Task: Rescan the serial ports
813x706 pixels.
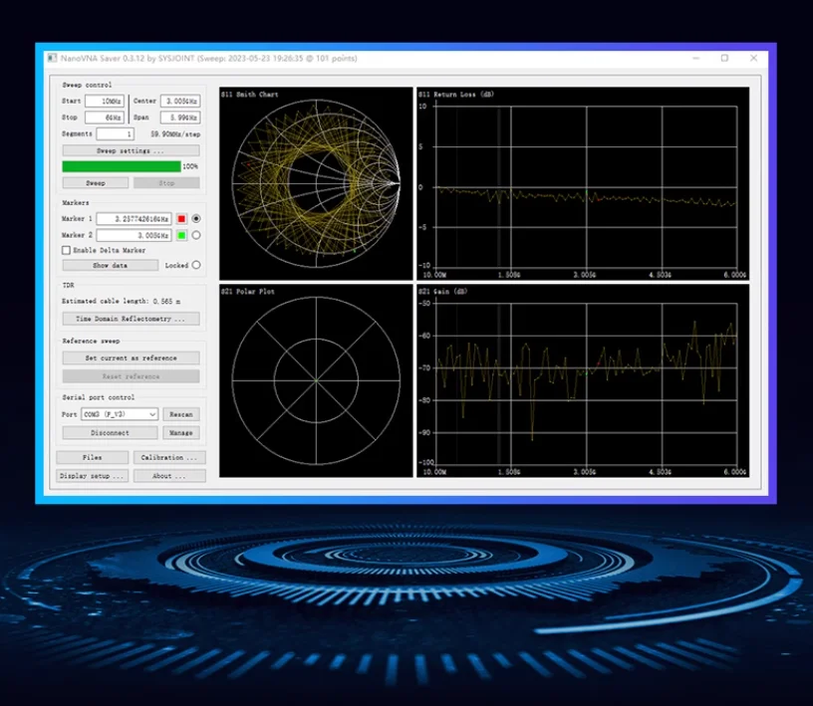Action: (x=181, y=414)
